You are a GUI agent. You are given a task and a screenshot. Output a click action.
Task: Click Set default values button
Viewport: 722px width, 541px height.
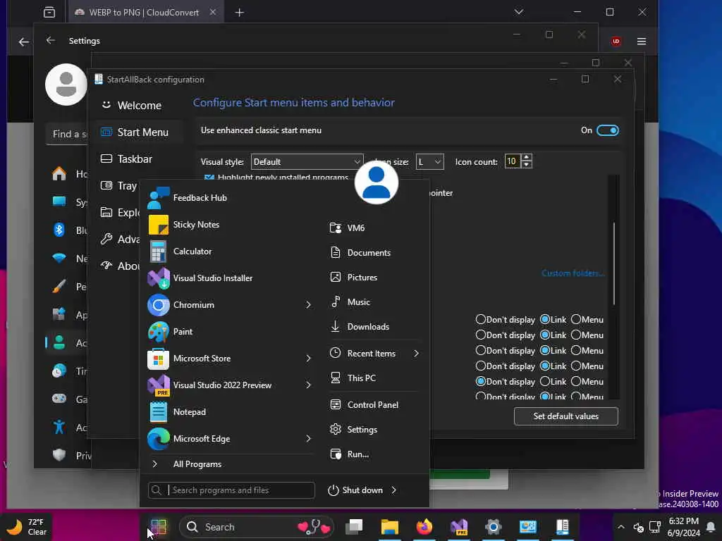(566, 416)
